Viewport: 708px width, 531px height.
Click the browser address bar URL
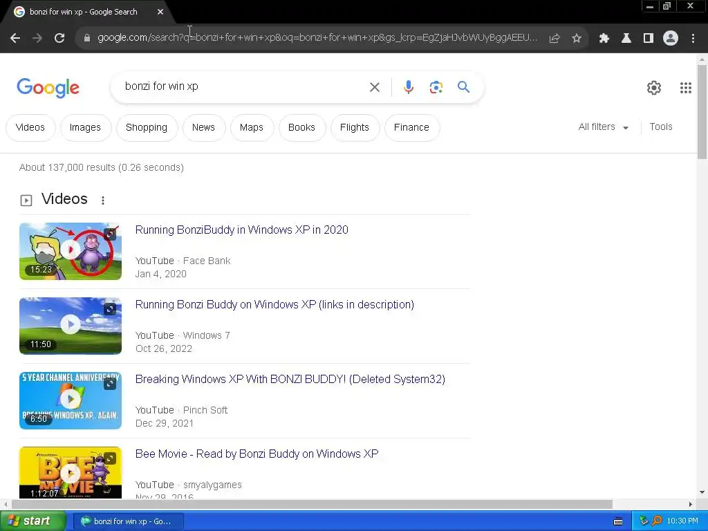click(317, 38)
